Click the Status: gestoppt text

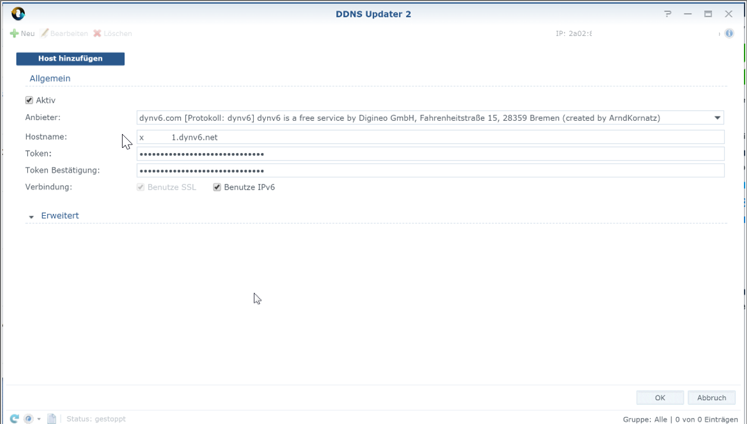pos(96,419)
